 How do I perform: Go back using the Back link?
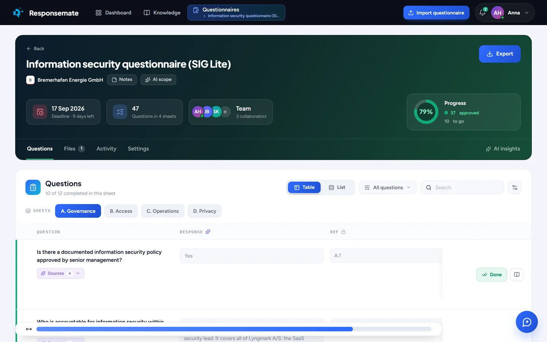pos(35,49)
